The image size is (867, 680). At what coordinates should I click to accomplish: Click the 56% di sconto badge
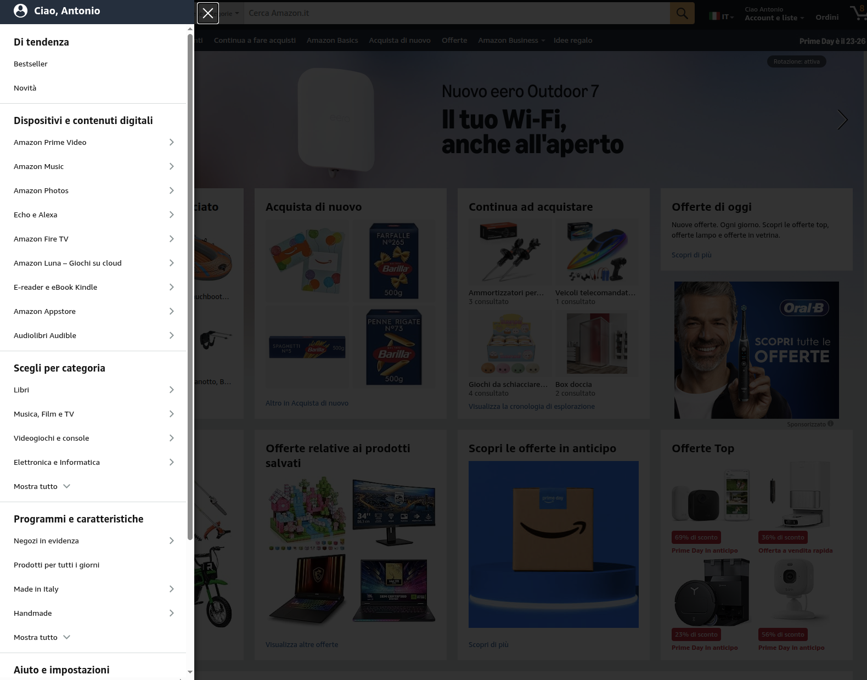783,634
